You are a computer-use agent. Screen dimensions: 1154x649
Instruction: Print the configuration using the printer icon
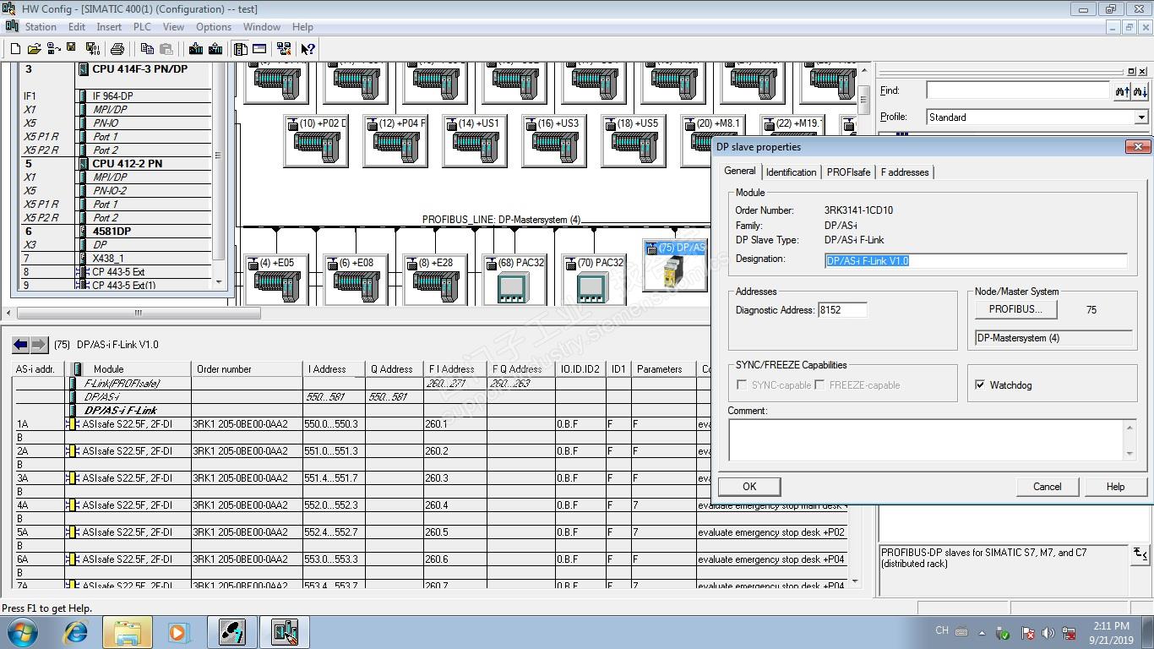117,49
